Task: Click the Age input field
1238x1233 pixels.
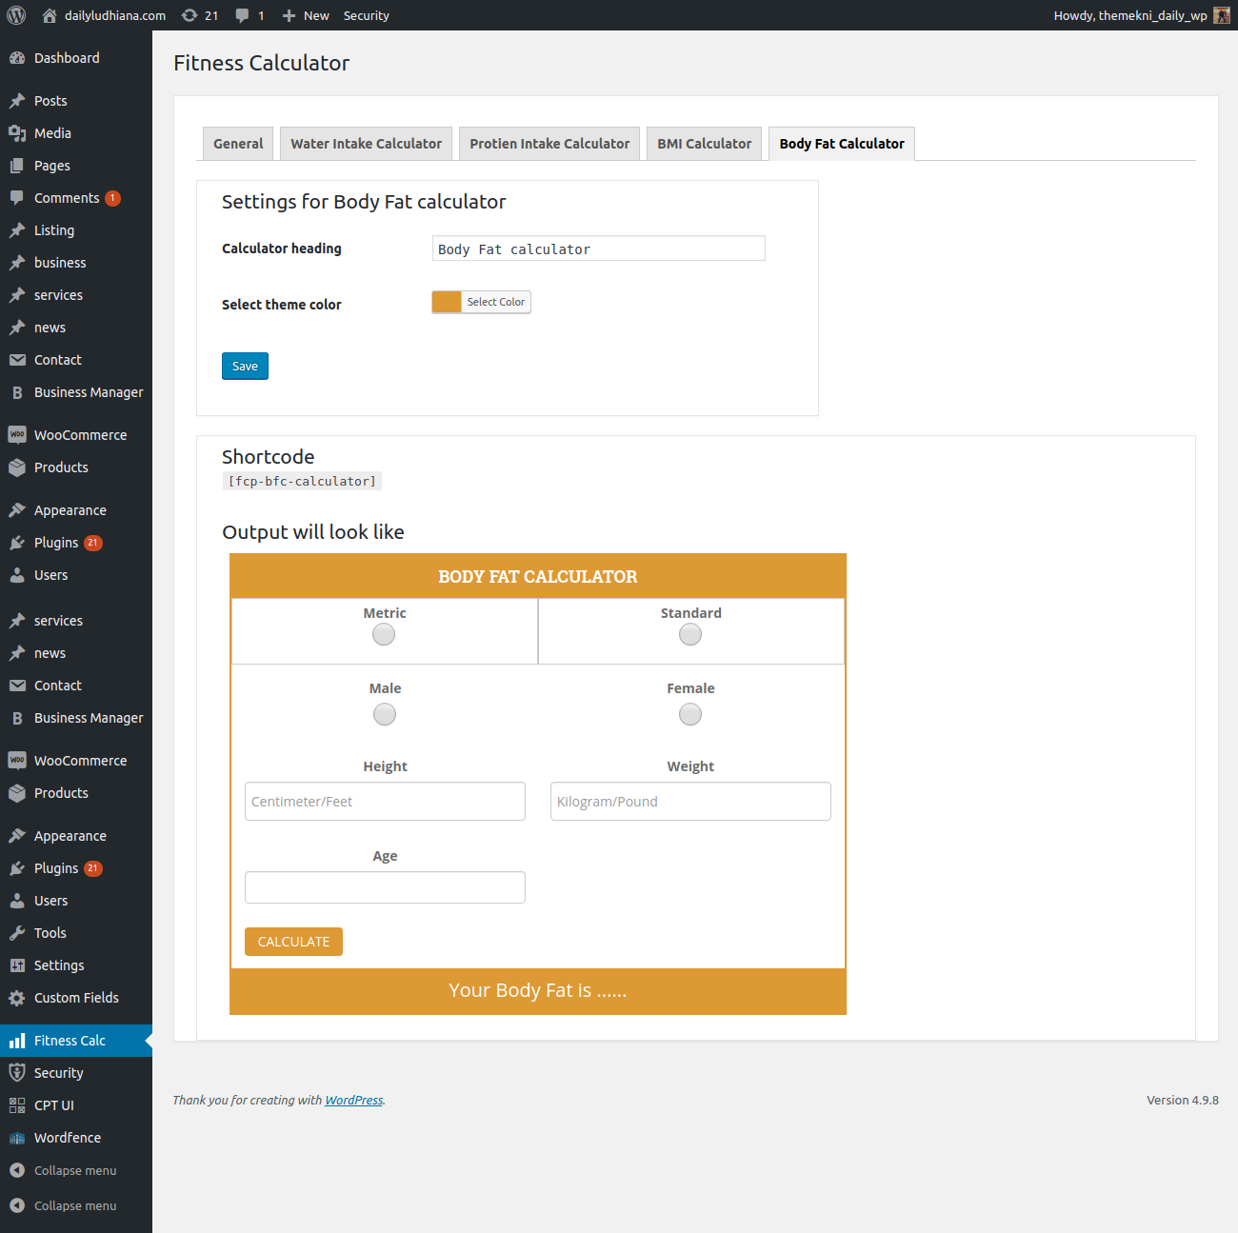Action: (385, 887)
